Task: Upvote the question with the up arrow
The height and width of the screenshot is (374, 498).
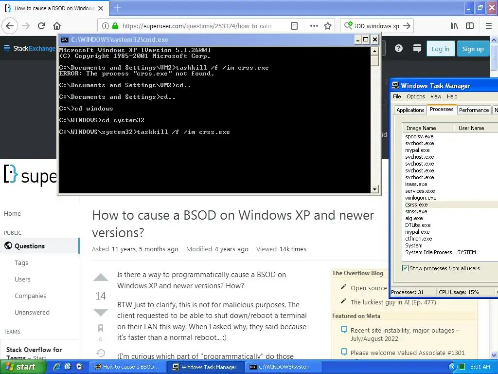Action: (101, 277)
